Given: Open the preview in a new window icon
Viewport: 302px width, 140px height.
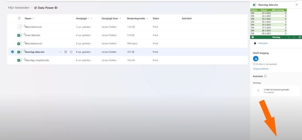Looking at the screenshot, I should pyautogui.click(x=300, y=37).
